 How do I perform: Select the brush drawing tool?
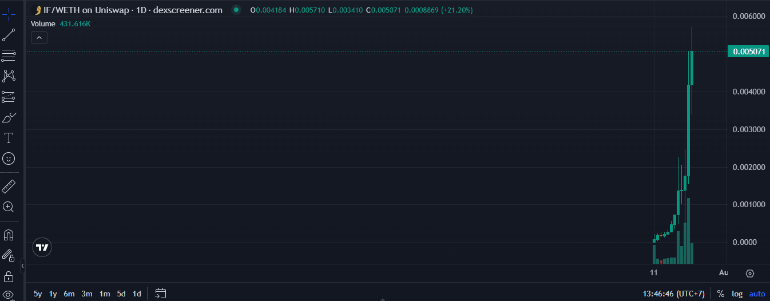coord(9,118)
